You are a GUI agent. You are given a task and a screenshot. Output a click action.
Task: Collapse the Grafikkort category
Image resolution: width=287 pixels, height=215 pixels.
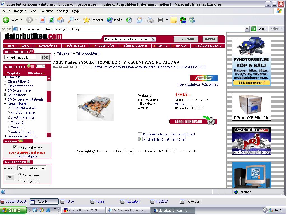pos(5,104)
